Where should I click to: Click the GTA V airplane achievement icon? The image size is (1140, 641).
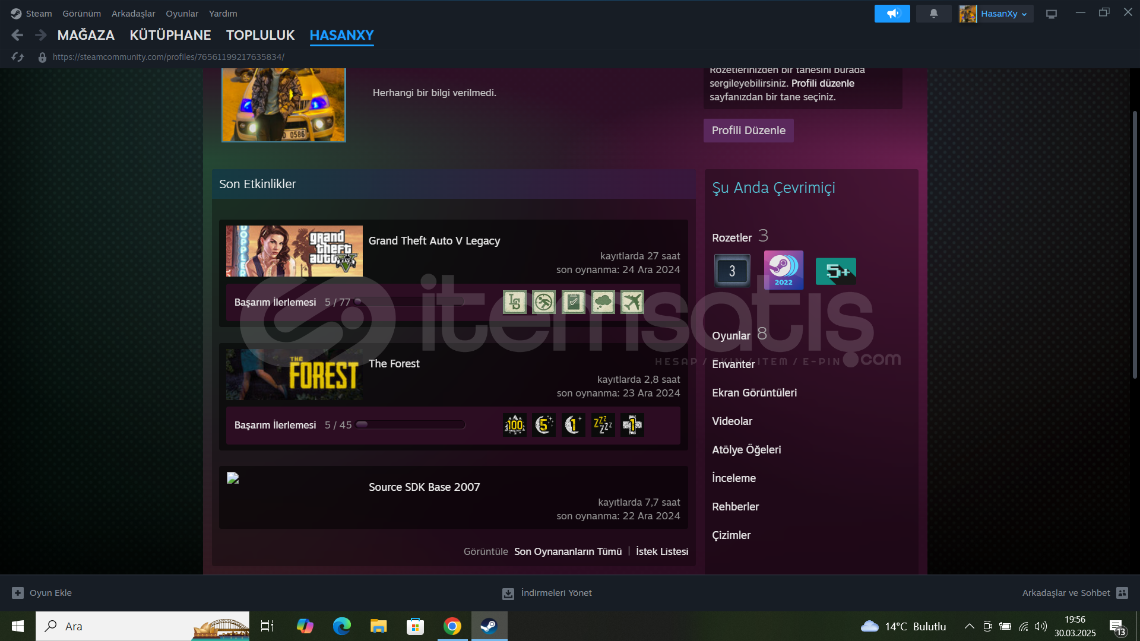coord(632,302)
